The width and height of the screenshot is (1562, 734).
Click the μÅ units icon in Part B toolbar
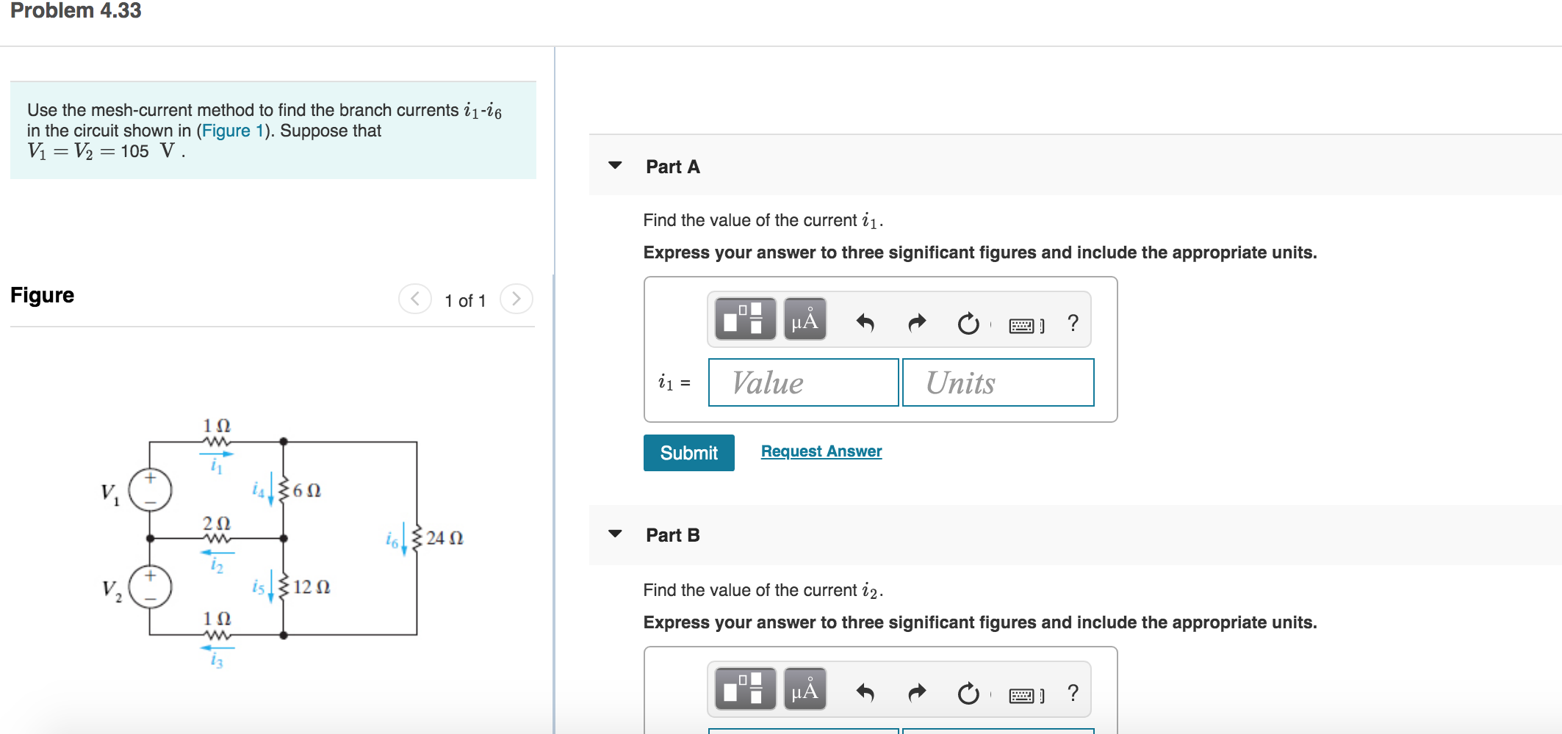click(x=806, y=690)
